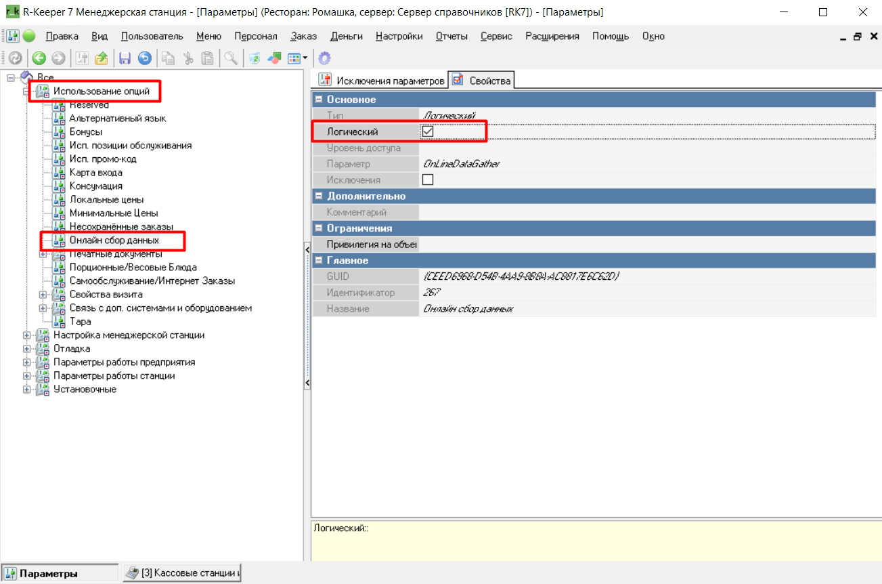882x584 pixels.
Task: Click the magnifier search icon in toolbar
Action: pos(231,58)
